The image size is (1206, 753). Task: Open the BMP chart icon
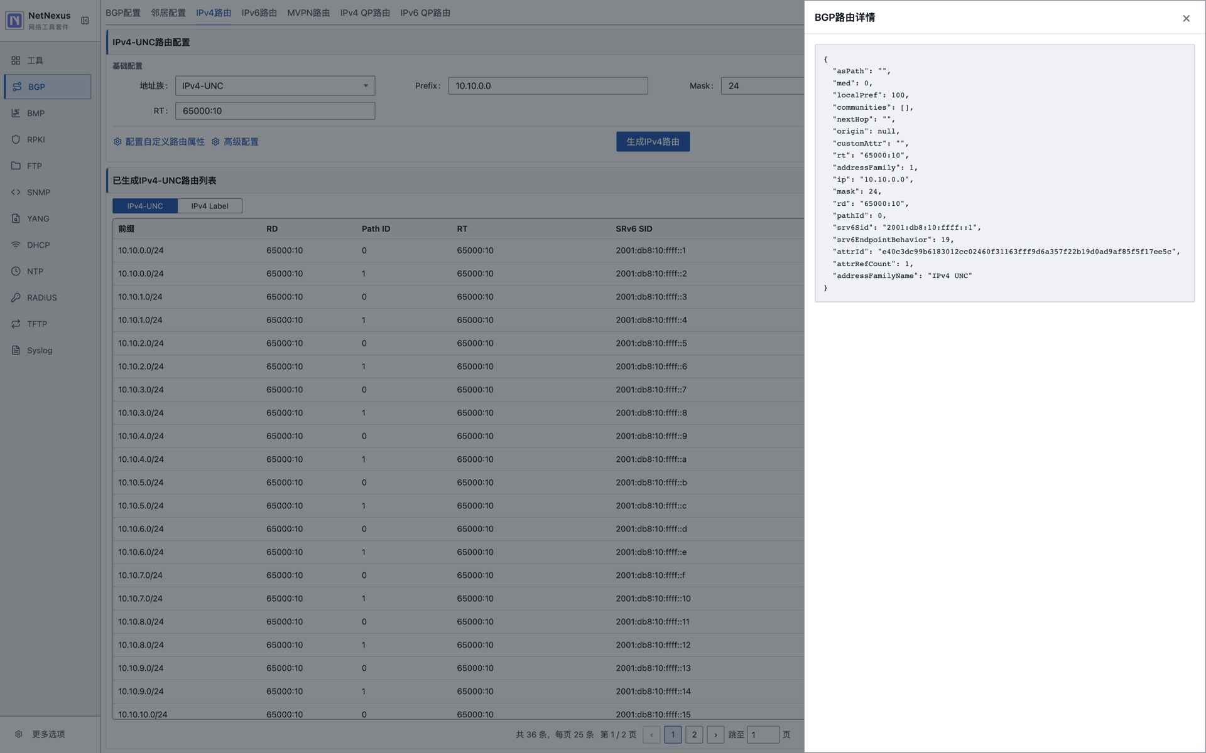point(16,113)
